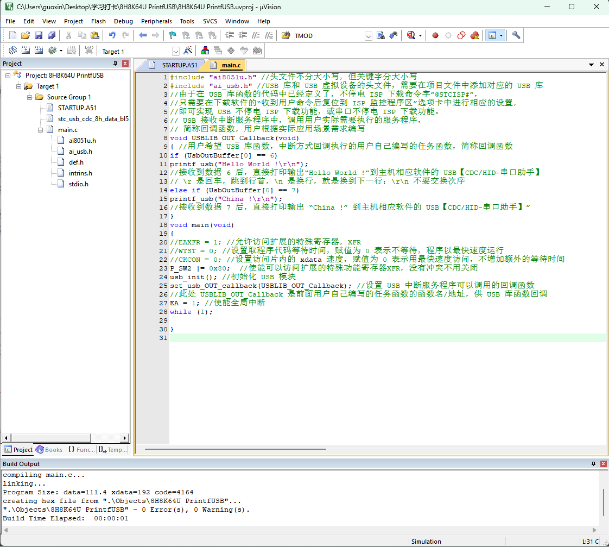Navigate backwards with the blue arrow

(x=143, y=35)
